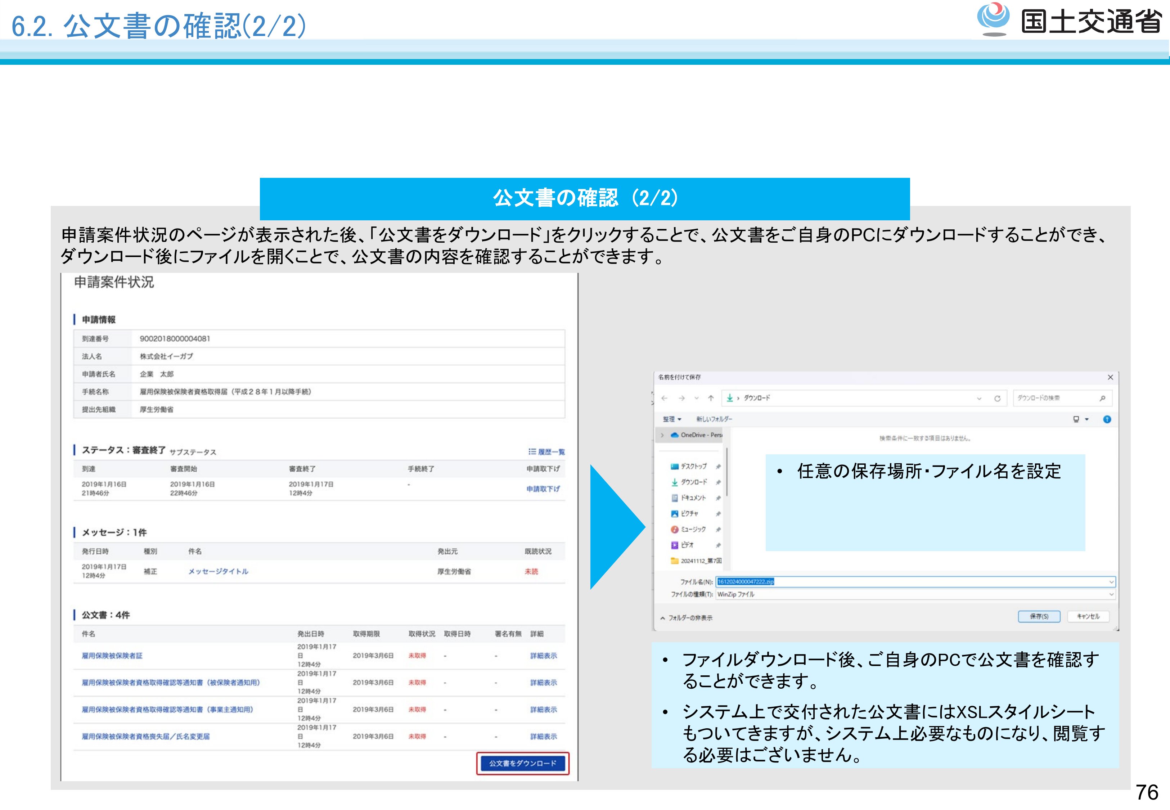Click the up-arrow navigation icon

[711, 399]
